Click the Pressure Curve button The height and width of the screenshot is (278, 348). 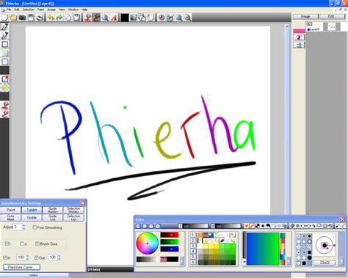pyautogui.click(x=22, y=267)
